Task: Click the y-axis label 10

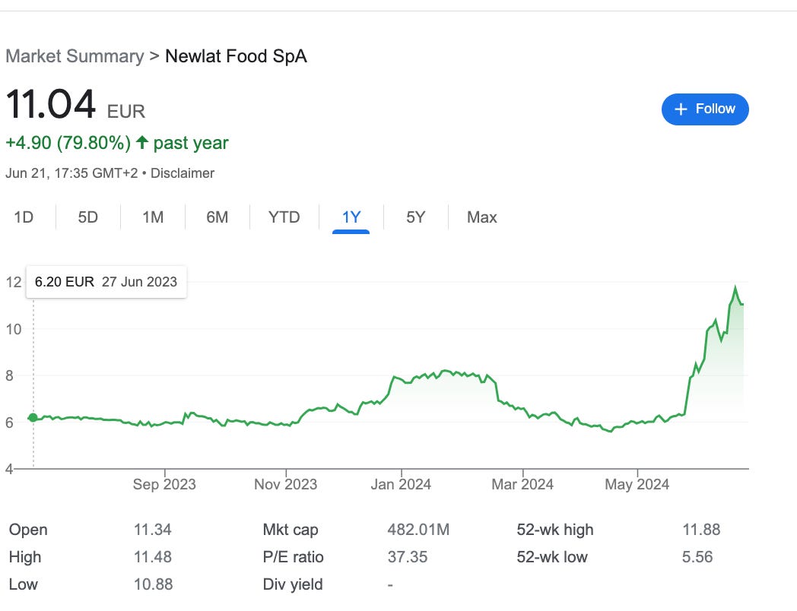Action: (14, 330)
